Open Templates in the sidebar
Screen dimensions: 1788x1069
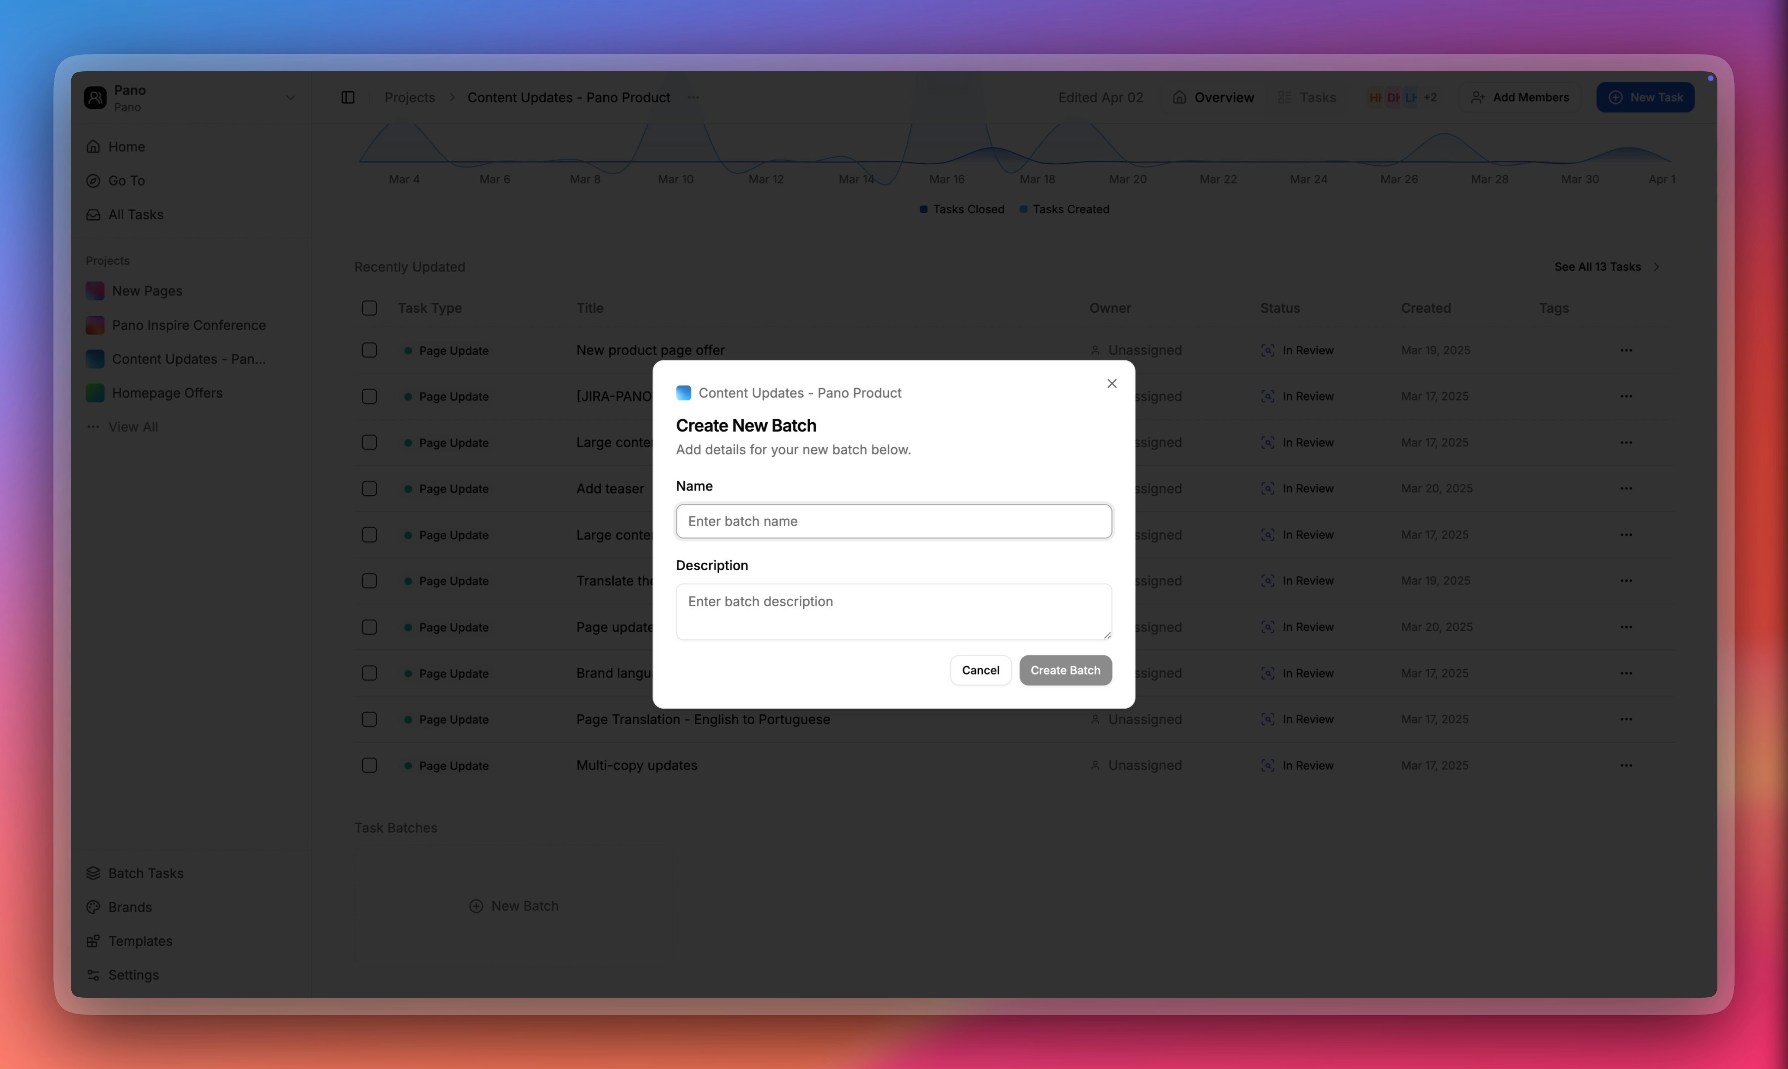[x=140, y=941]
